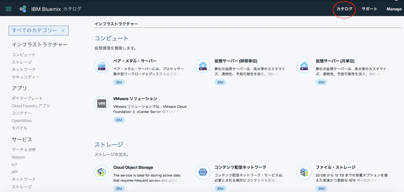Select セキュリティー in the sidebar
The image size is (404, 192).
(x=26, y=77)
